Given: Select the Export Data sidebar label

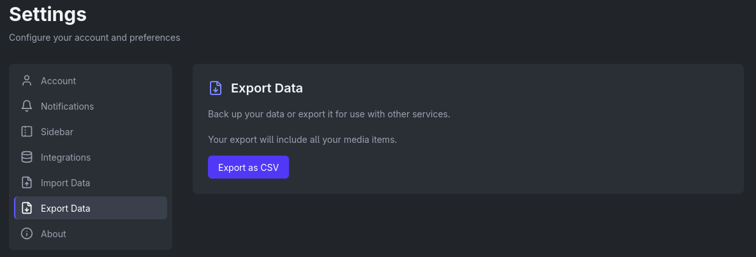Looking at the screenshot, I should (x=65, y=209).
